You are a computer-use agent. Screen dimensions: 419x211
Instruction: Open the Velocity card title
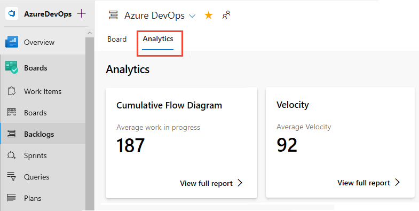click(292, 105)
